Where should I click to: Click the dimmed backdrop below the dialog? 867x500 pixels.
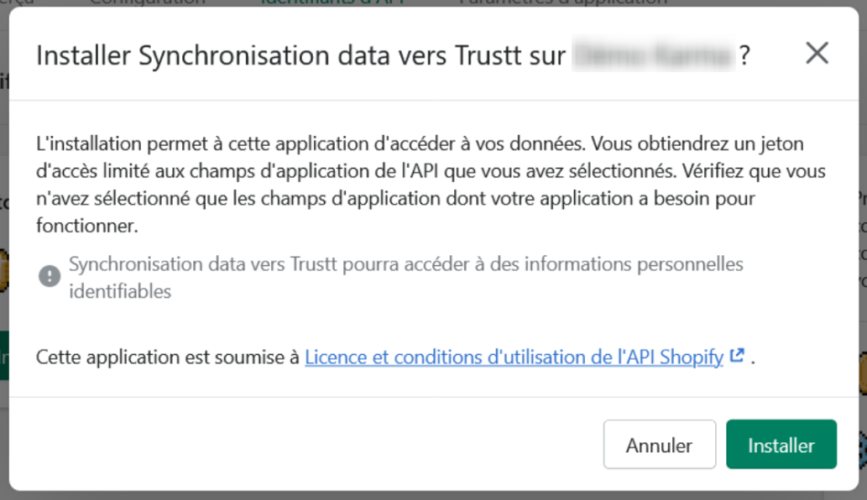click(x=433, y=496)
